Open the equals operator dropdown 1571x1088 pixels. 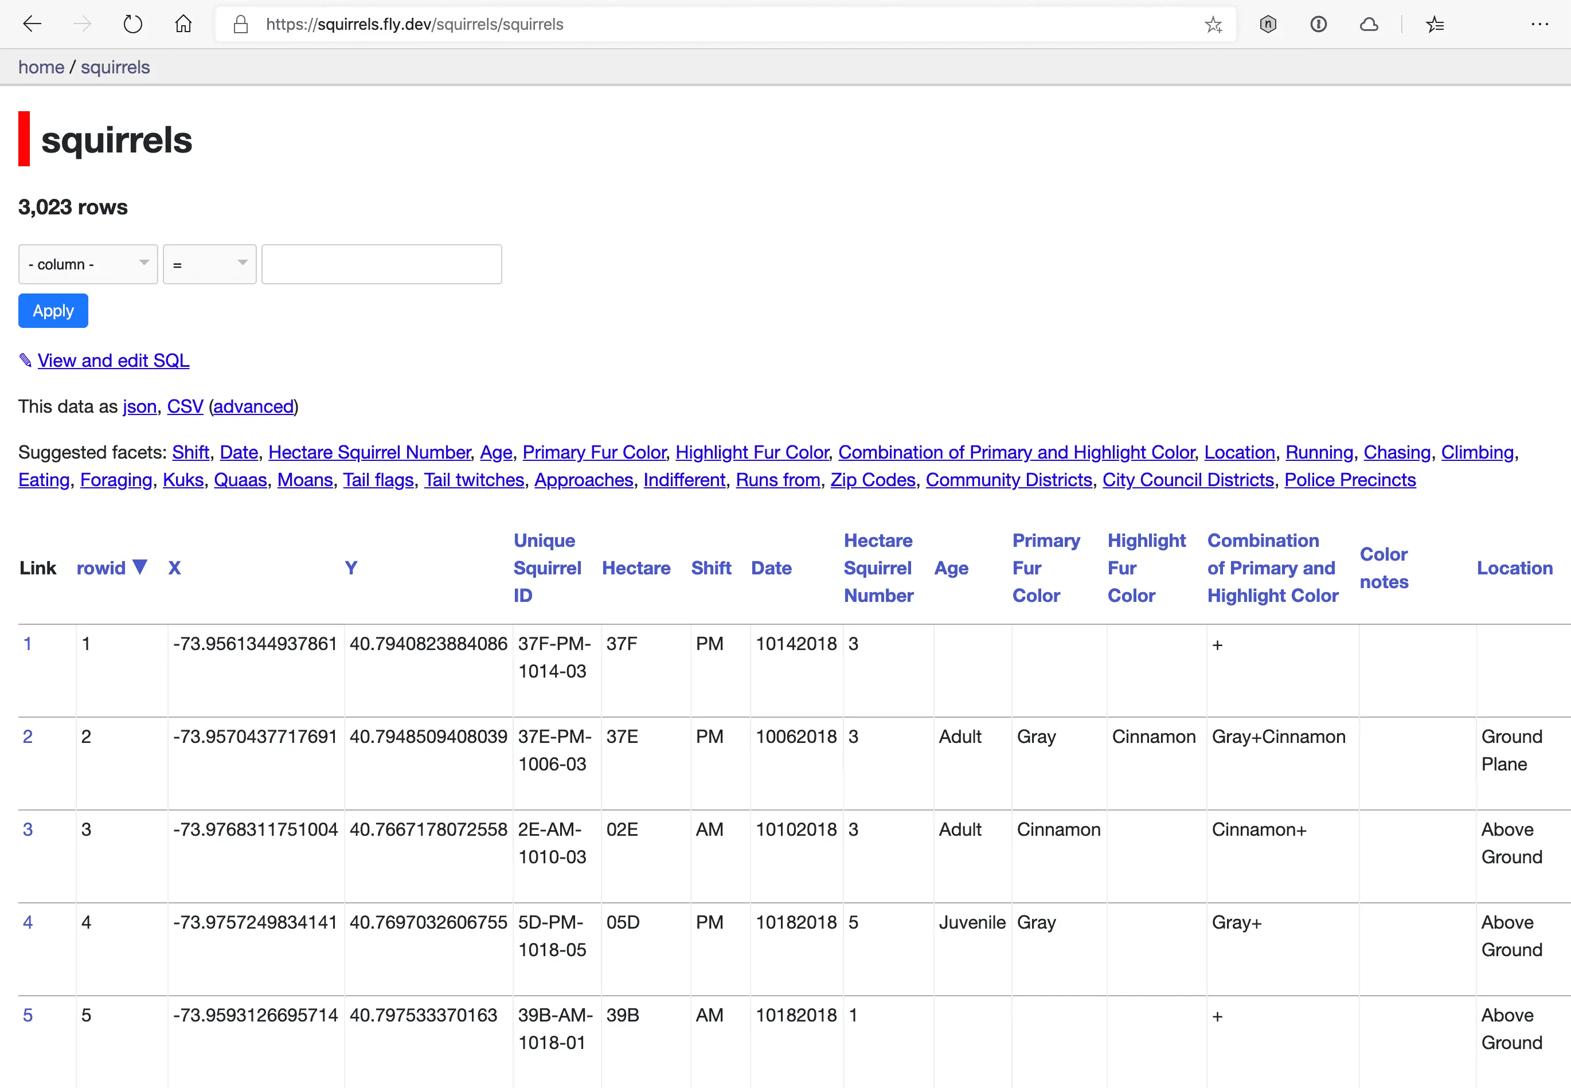pyautogui.click(x=209, y=264)
